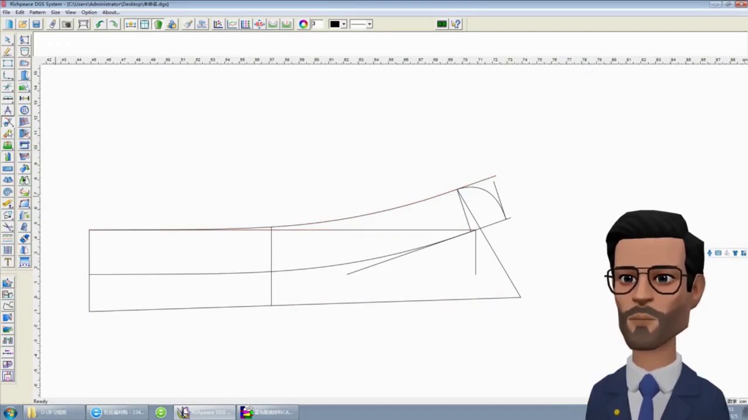
Task: Click the color wheel icon
Action: pyautogui.click(x=303, y=24)
